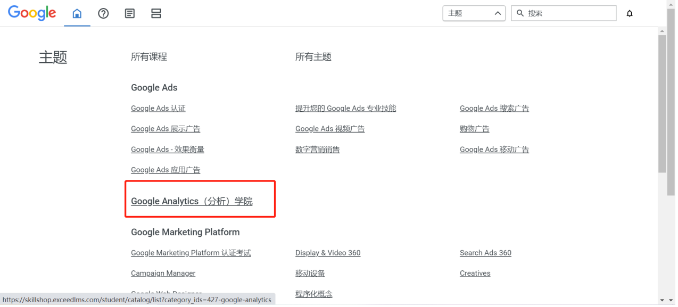Open Google Ads - 效果衡量 link
This screenshot has height=307, width=678.
coord(168,150)
